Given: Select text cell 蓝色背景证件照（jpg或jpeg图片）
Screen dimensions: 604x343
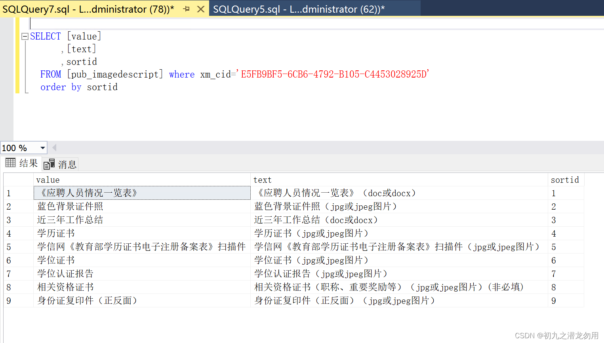Looking at the screenshot, I should tap(399, 207).
